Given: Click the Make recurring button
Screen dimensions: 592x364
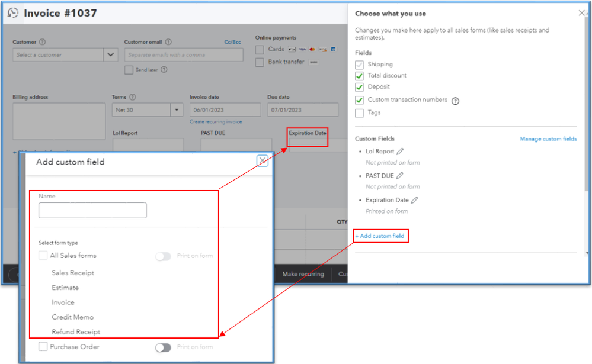Looking at the screenshot, I should [303, 274].
